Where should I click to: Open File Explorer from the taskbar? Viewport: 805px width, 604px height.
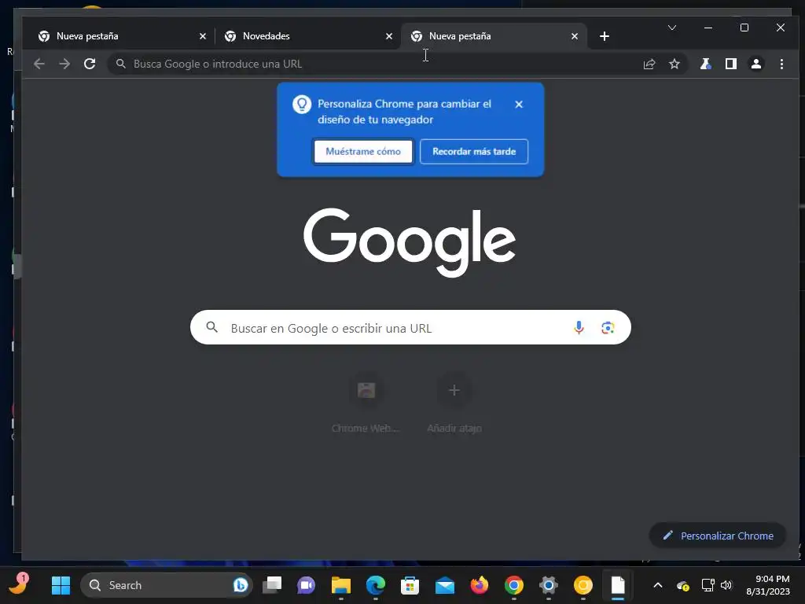(341, 585)
